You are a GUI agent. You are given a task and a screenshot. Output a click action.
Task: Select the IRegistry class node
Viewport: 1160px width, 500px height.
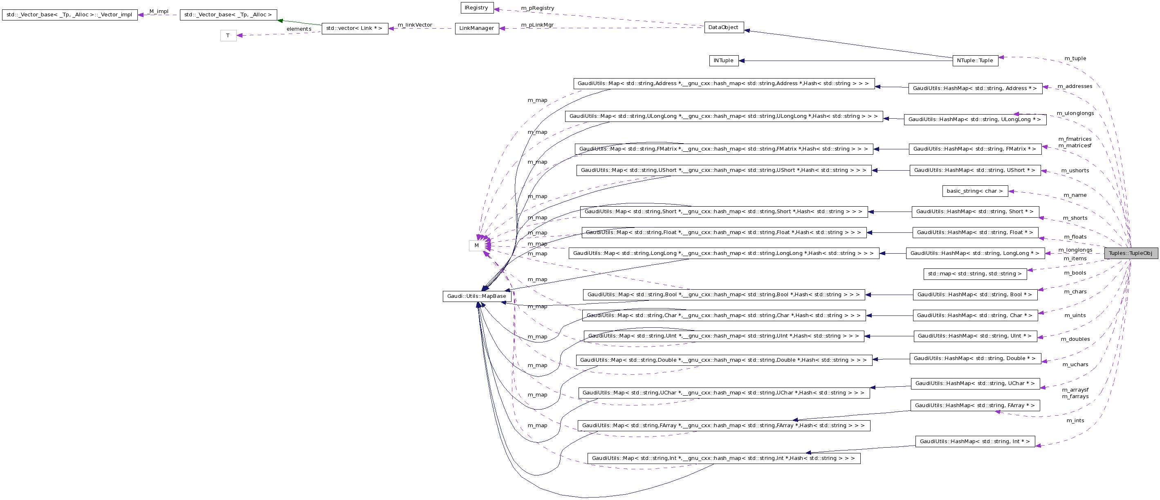pos(476,7)
